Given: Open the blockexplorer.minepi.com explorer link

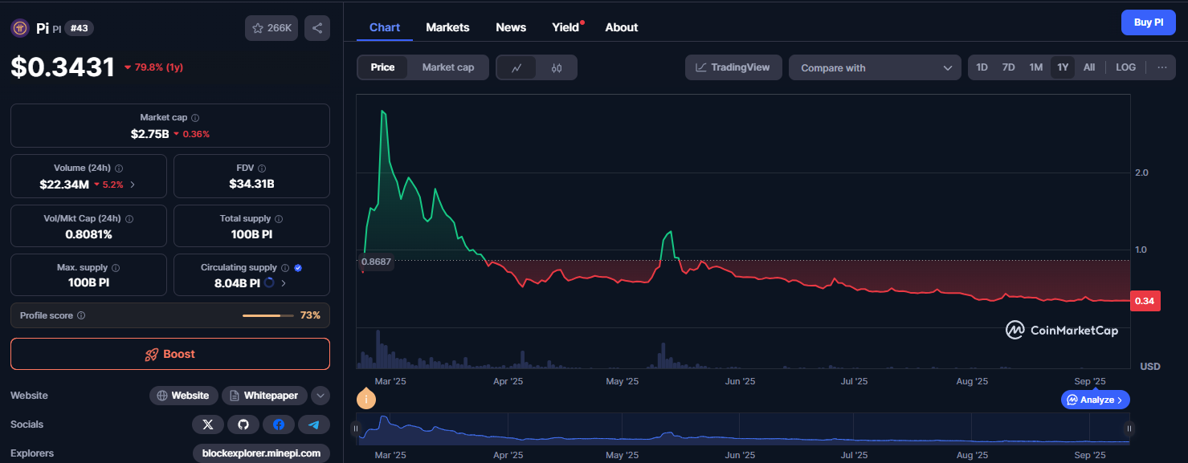Looking at the screenshot, I should [261, 453].
